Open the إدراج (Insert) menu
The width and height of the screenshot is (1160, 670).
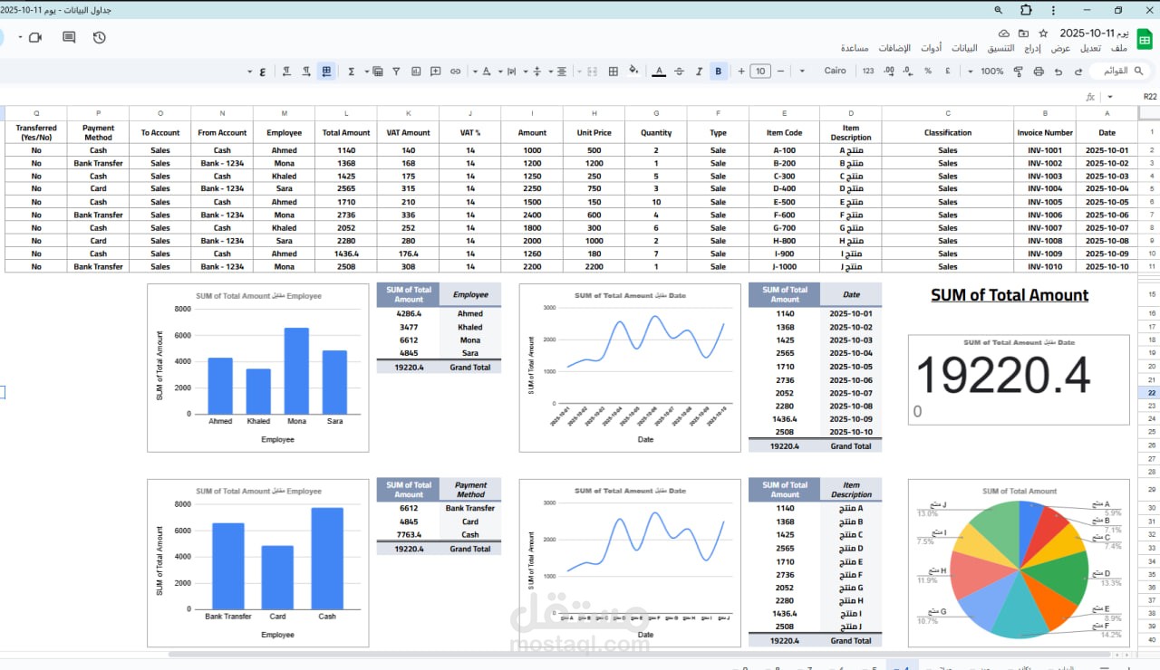(1033, 48)
